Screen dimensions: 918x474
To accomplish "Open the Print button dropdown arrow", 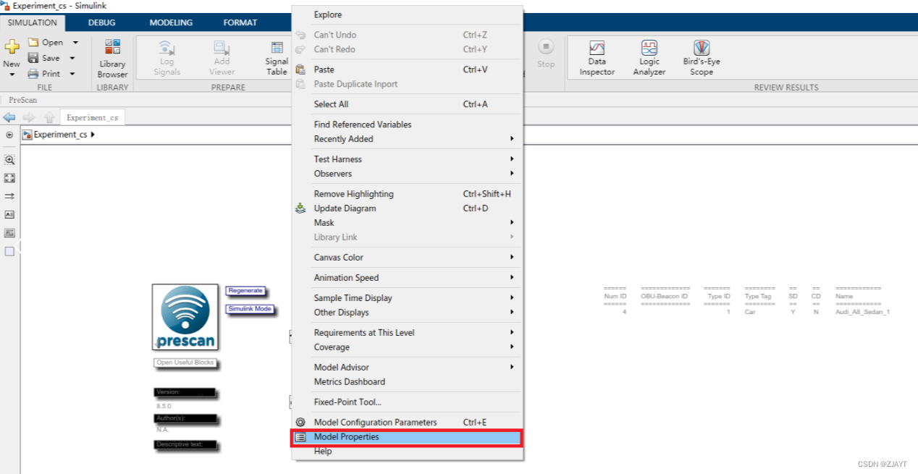I will 72,74.
